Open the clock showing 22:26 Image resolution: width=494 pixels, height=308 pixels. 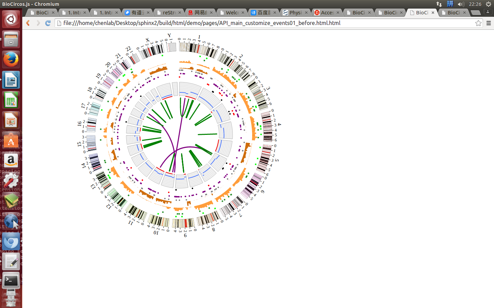[x=475, y=4]
